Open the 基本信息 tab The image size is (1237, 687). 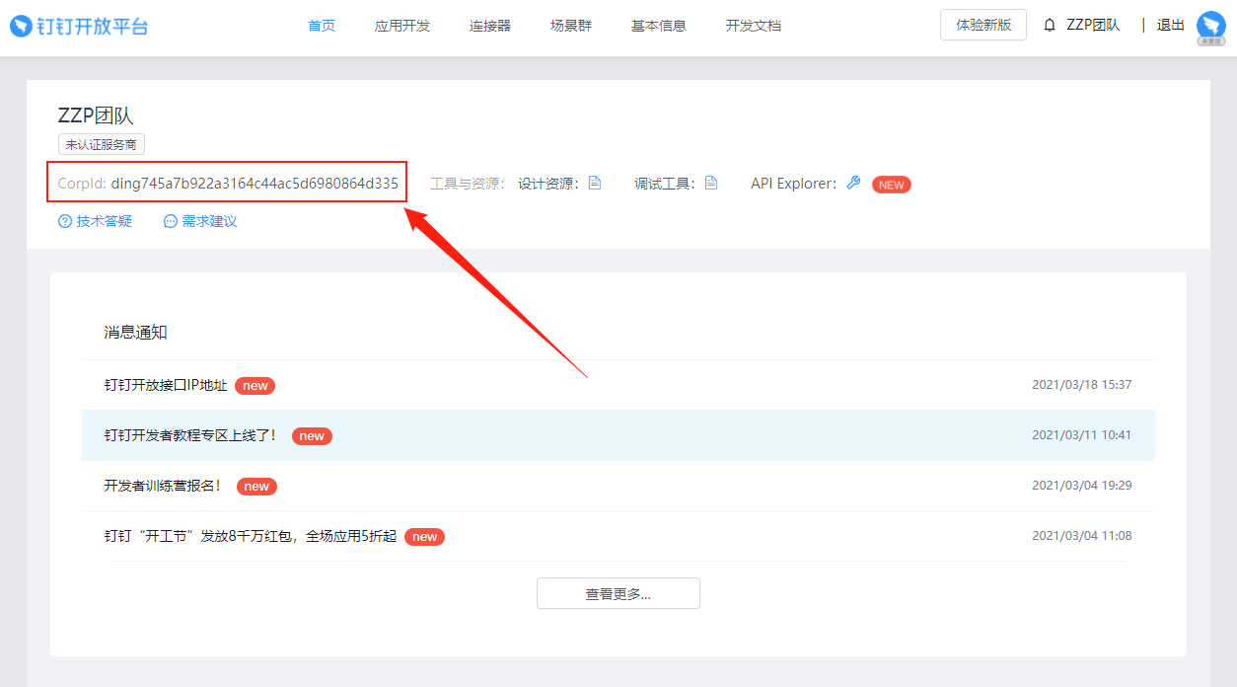pyautogui.click(x=658, y=25)
